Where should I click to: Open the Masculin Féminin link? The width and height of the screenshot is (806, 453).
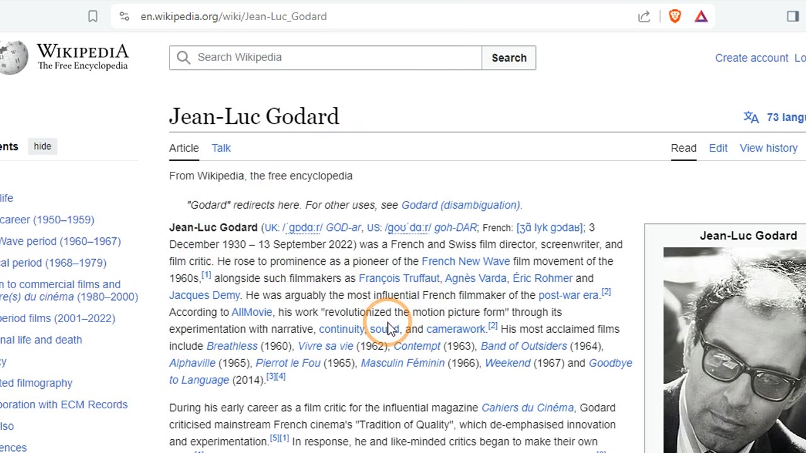(x=402, y=363)
